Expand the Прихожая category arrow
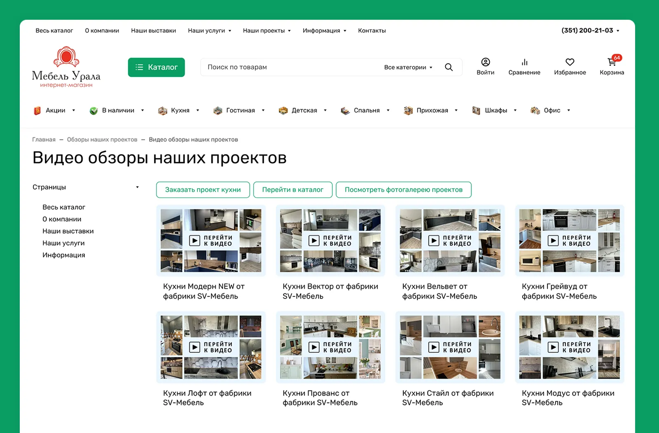This screenshot has width=659, height=433. [456, 111]
